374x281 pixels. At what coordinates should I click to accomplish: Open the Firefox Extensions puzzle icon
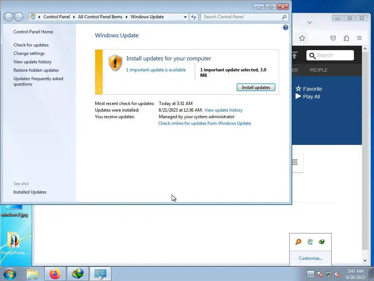346,38
